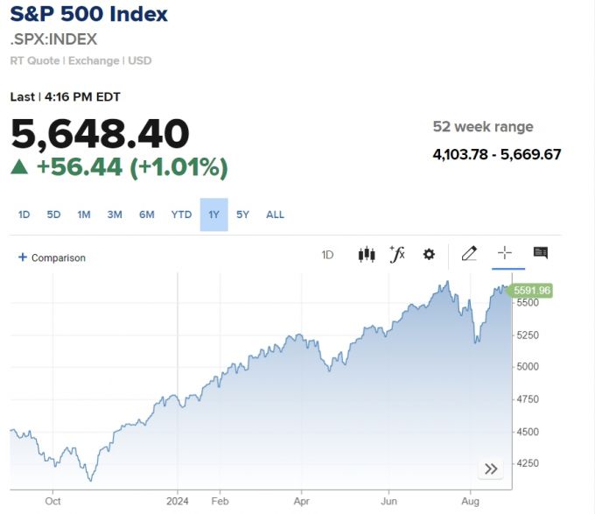Click the Comparison link text
Viewport: 595px width, 514px height.
tap(59, 257)
